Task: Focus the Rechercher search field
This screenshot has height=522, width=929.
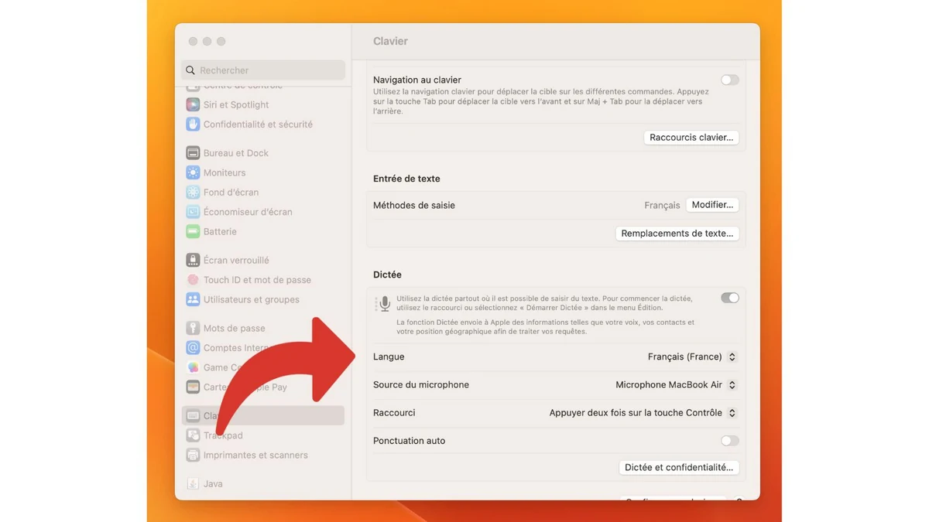Action: (263, 70)
